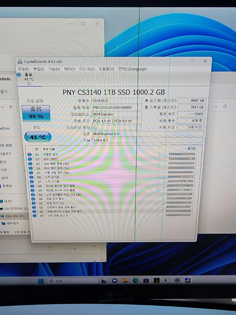Click the 좋음 99 % health status button
Image resolution: width=236 pixels, height=315 pixels.
click(x=36, y=113)
